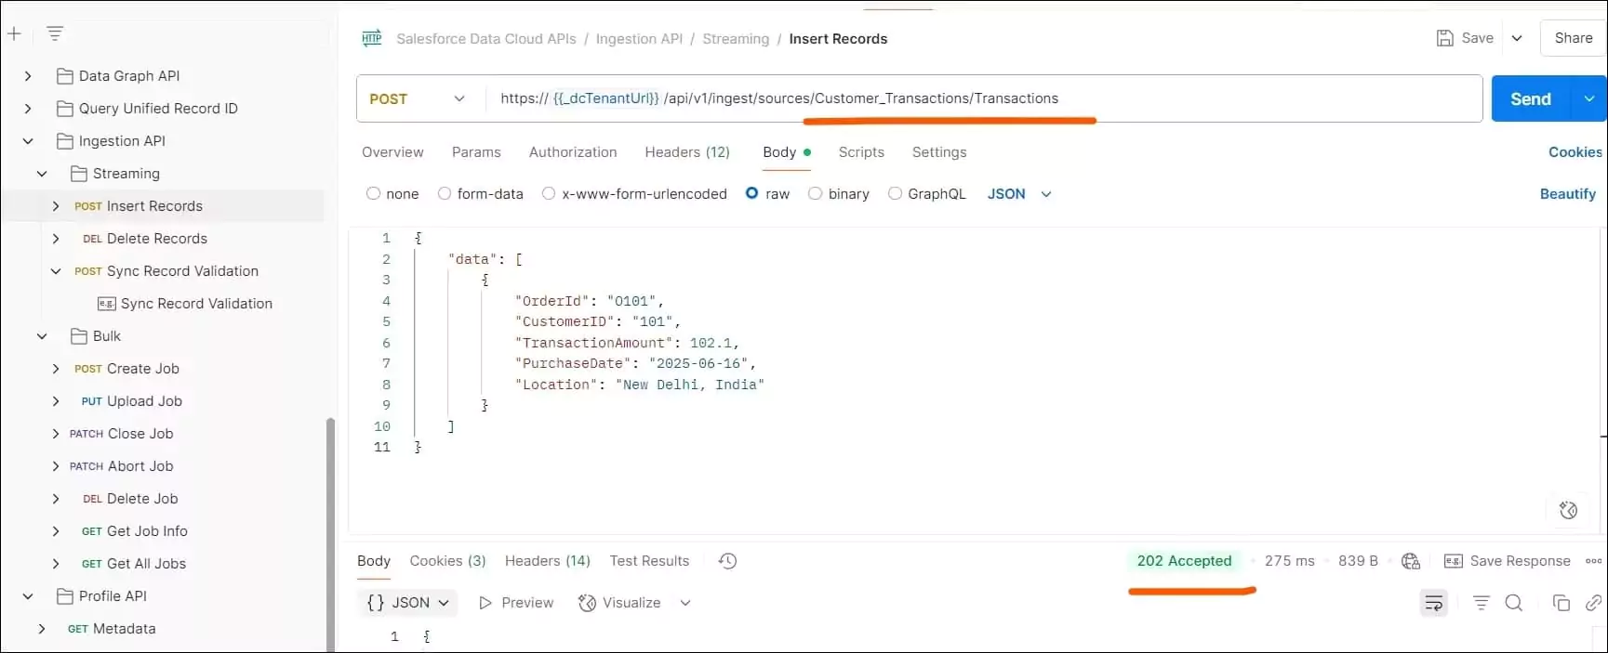This screenshot has height=653, width=1608.
Task: Open the Scripts tab
Action: [861, 152]
